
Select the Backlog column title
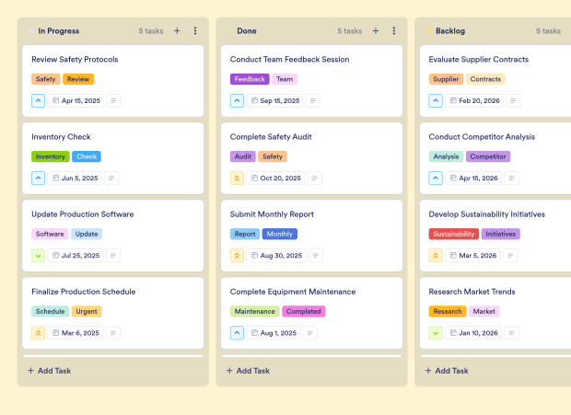pos(450,31)
